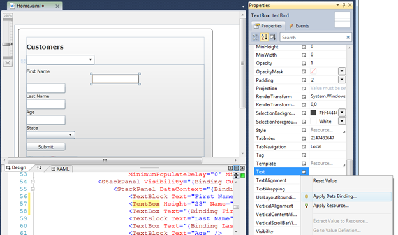Screen dimensions: 398x235
Task: Open the Customers combo box in designer
Action: (91, 60)
